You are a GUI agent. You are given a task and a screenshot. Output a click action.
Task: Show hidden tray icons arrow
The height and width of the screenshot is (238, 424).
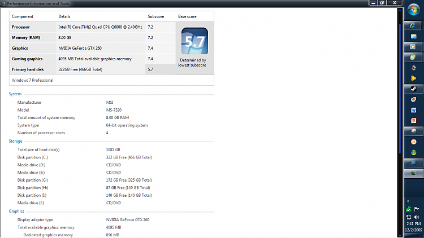(408, 201)
